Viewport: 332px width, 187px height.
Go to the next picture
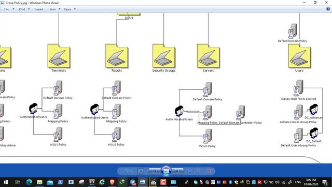pos(177,171)
